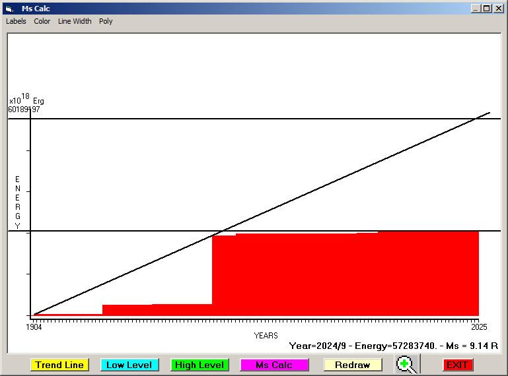Click the magnifier zoom-in icon
The width and height of the screenshot is (508, 376).
point(408,364)
